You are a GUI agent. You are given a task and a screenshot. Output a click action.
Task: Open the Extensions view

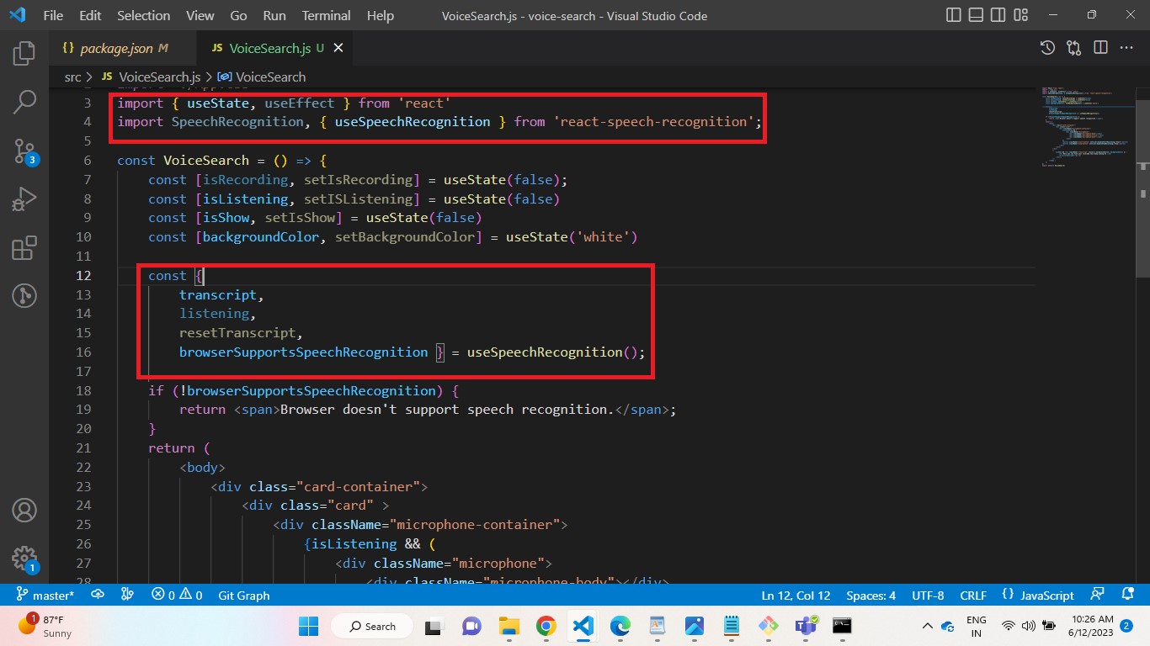coord(24,248)
